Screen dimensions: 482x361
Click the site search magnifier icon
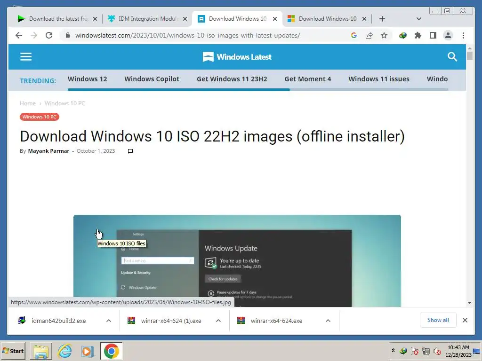[x=452, y=57]
